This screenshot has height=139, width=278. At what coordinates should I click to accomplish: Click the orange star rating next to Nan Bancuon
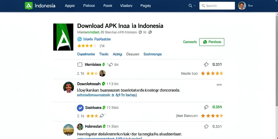tap(212, 116)
